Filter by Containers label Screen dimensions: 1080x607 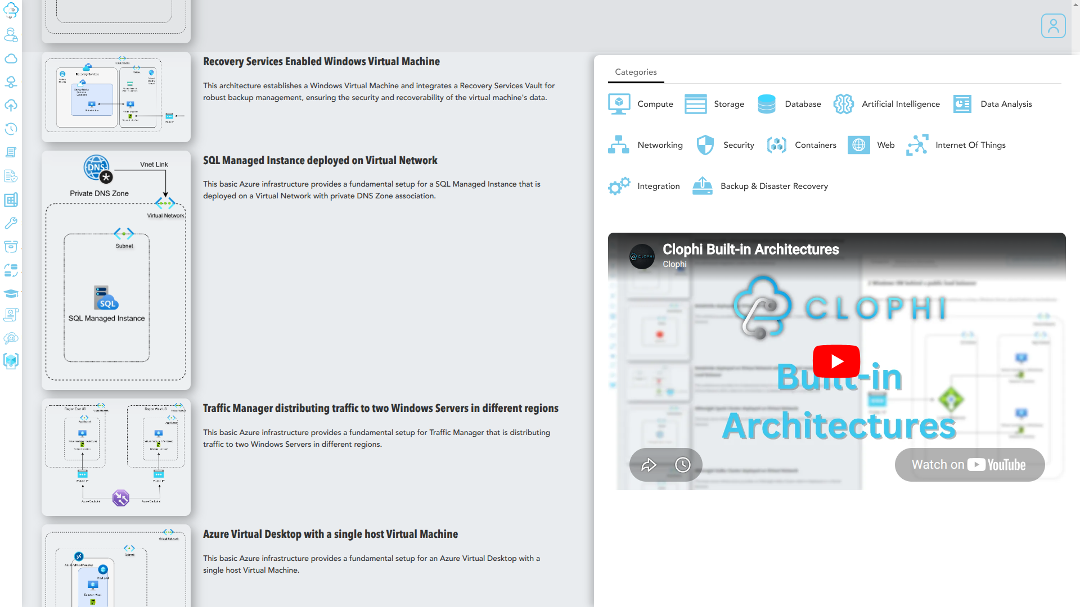815,145
